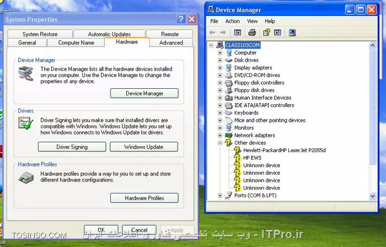Switch to the General tab
This screenshot has width=386, height=247.
point(27,42)
